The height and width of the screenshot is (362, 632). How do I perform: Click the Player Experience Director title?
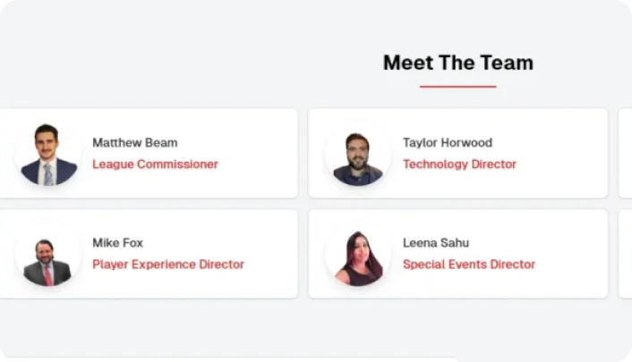point(168,265)
